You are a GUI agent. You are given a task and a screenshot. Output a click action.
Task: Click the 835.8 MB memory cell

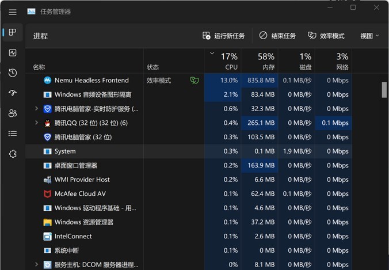click(260, 81)
